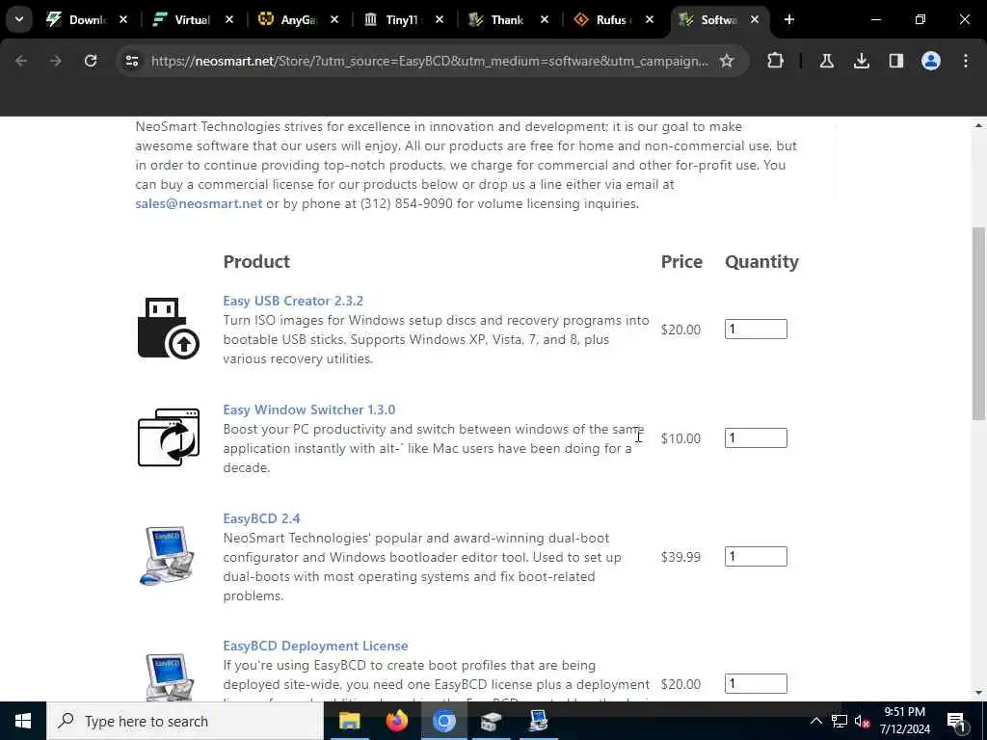Open the tab search dropdown arrow
987x740 pixels.
coord(19,19)
